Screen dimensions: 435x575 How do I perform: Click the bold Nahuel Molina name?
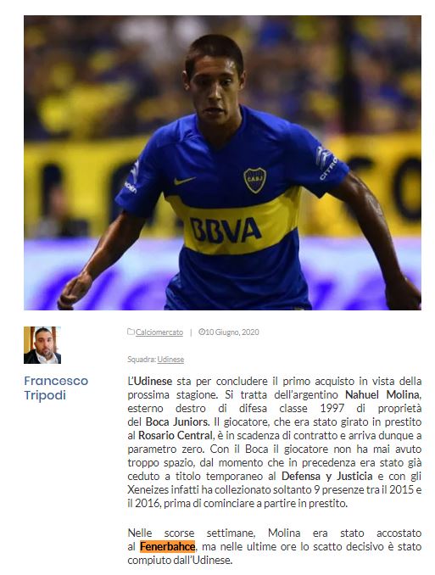click(x=382, y=394)
